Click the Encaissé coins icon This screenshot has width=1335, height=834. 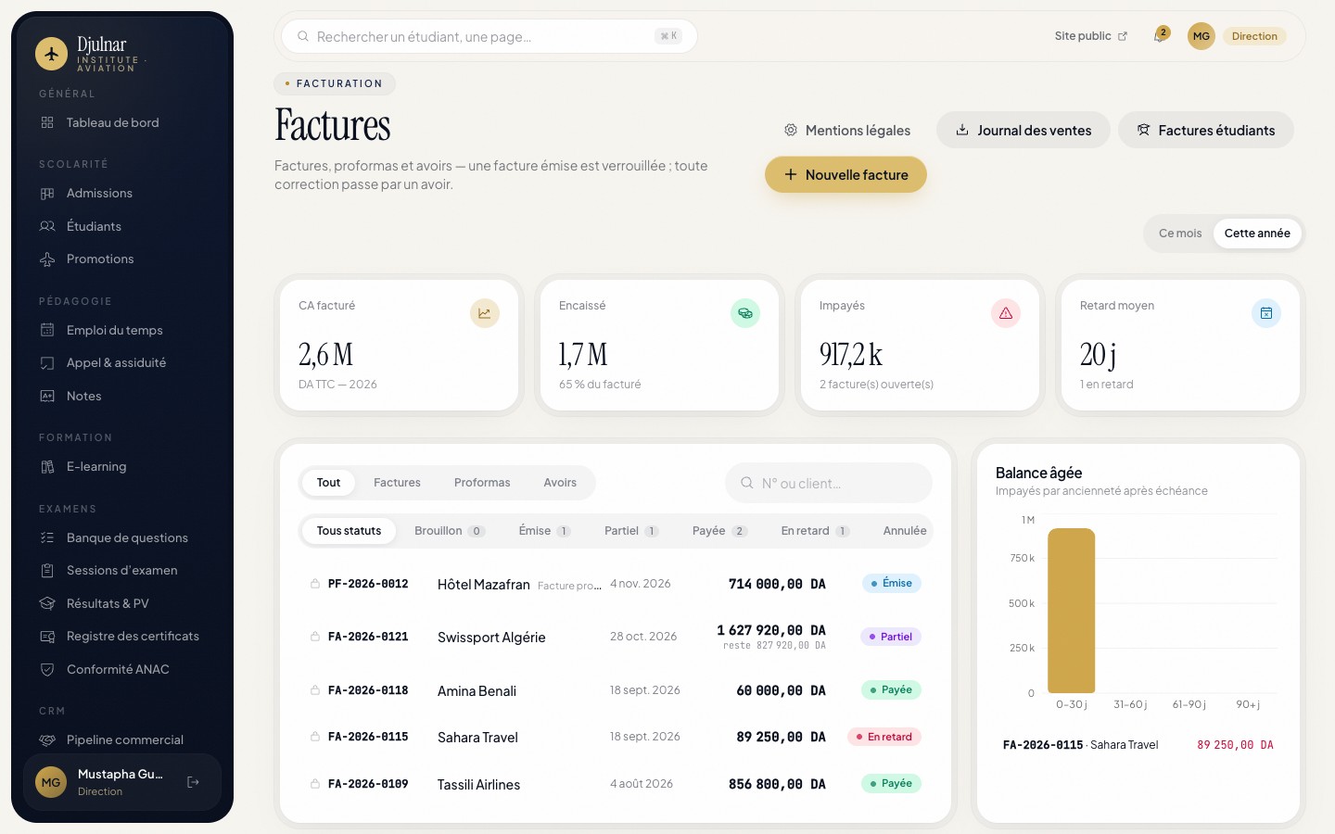745,313
